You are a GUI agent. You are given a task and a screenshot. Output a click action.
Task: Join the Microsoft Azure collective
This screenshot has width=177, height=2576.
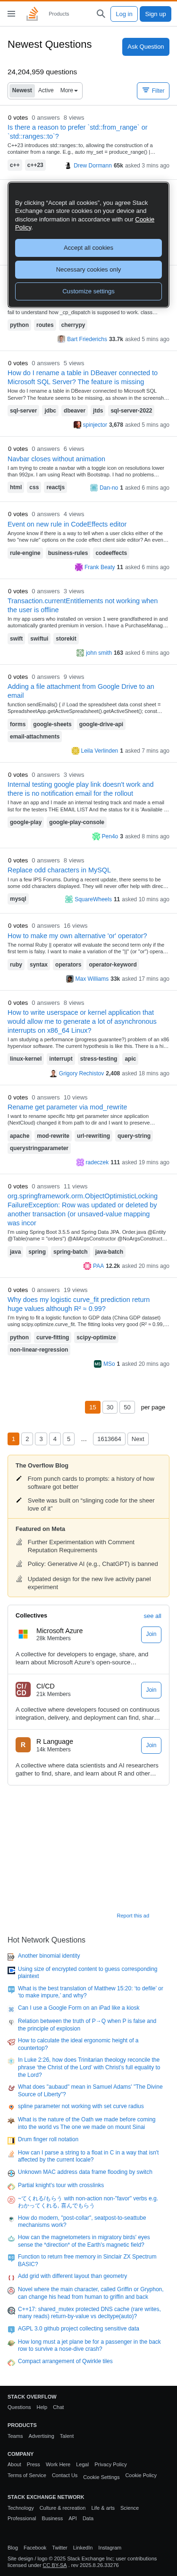(x=151, y=1633)
